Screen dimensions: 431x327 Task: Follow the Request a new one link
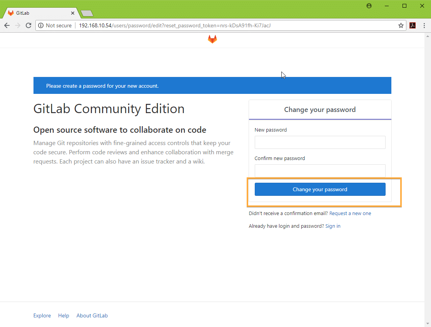click(350, 213)
